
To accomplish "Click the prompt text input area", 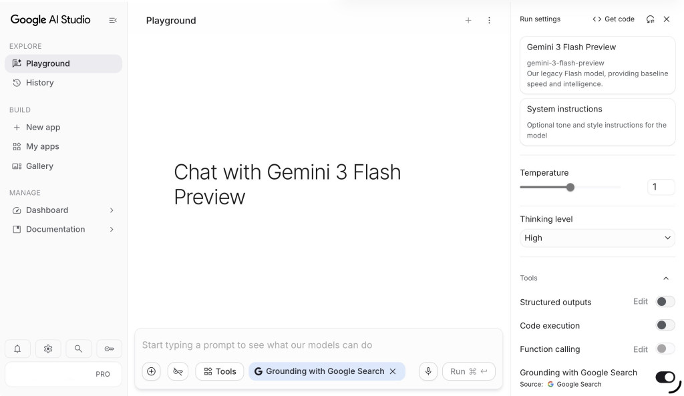I will (x=319, y=345).
